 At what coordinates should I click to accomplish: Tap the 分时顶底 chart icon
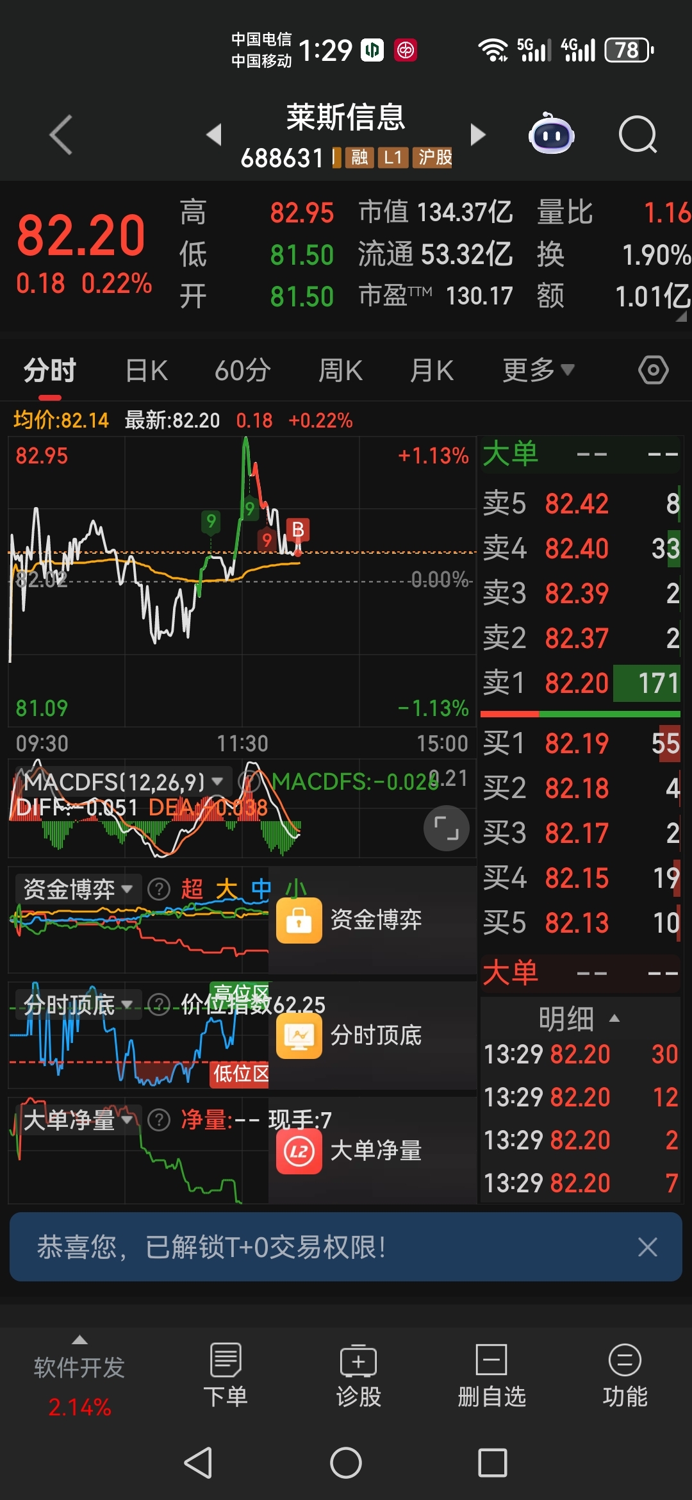(299, 1035)
